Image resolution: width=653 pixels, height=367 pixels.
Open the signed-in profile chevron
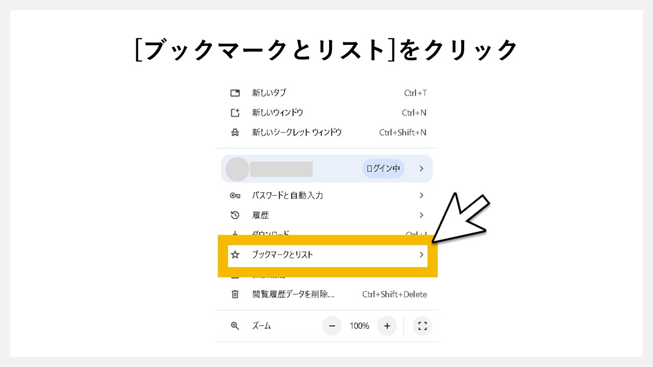click(x=421, y=168)
